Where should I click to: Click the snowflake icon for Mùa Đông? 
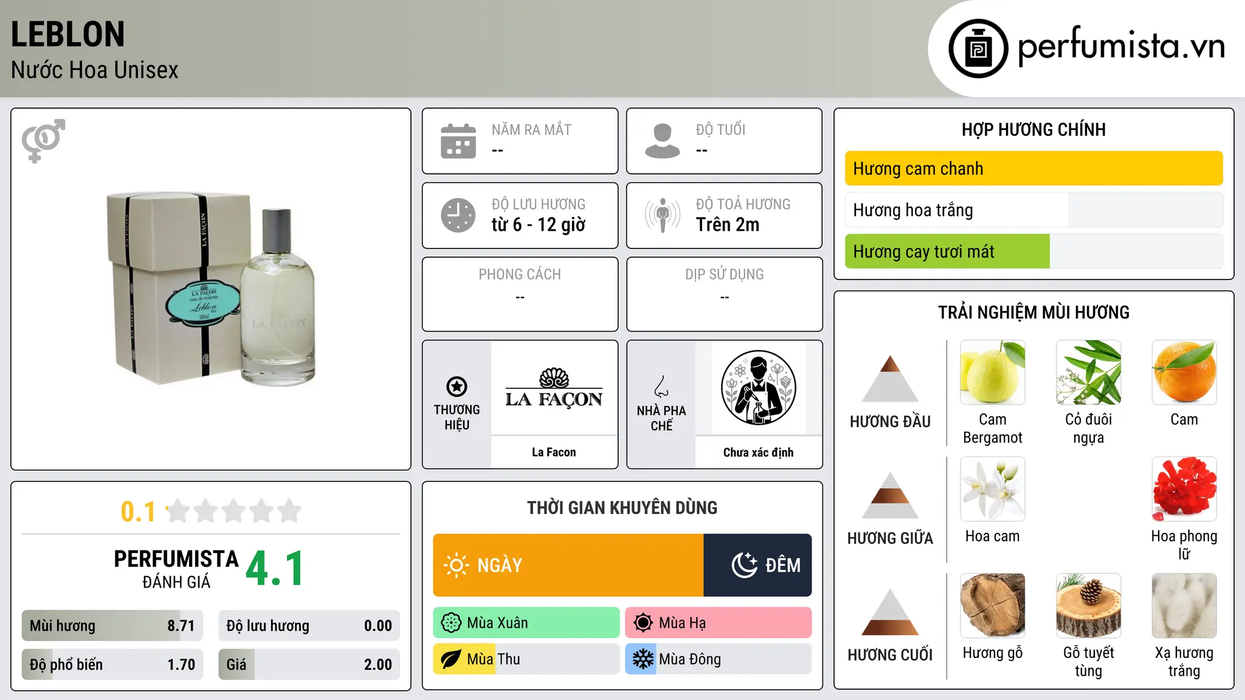pyautogui.click(x=643, y=659)
